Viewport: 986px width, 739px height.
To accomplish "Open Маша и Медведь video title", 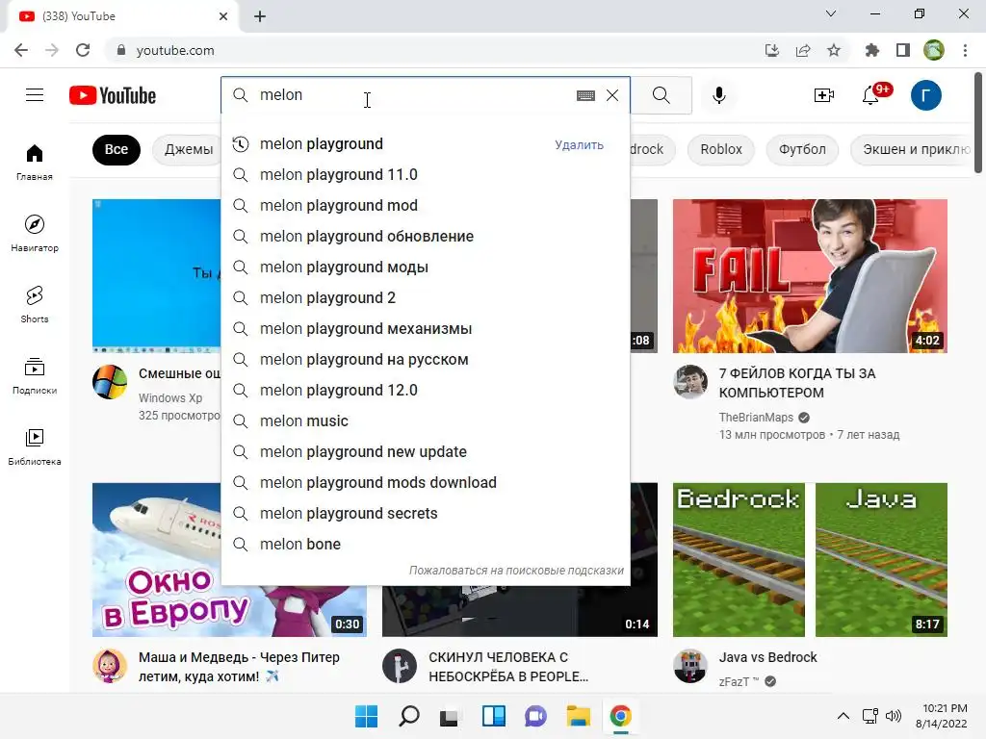I will (x=239, y=667).
